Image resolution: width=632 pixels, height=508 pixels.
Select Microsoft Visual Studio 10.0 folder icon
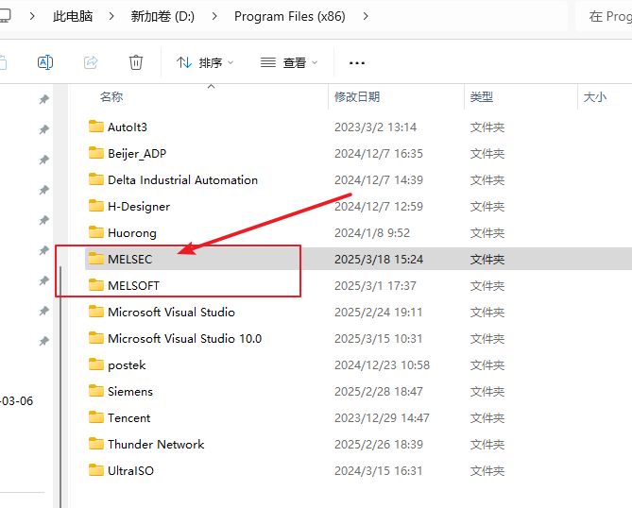point(96,338)
